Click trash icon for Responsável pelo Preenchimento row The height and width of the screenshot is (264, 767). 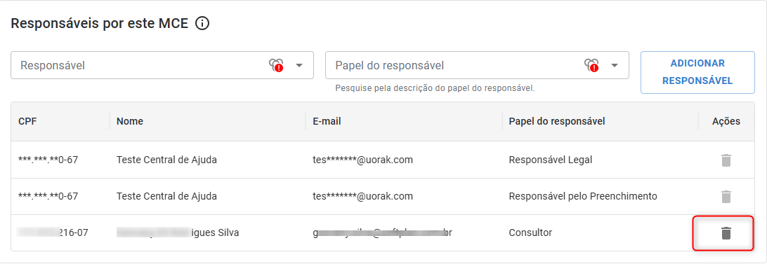coord(726,197)
